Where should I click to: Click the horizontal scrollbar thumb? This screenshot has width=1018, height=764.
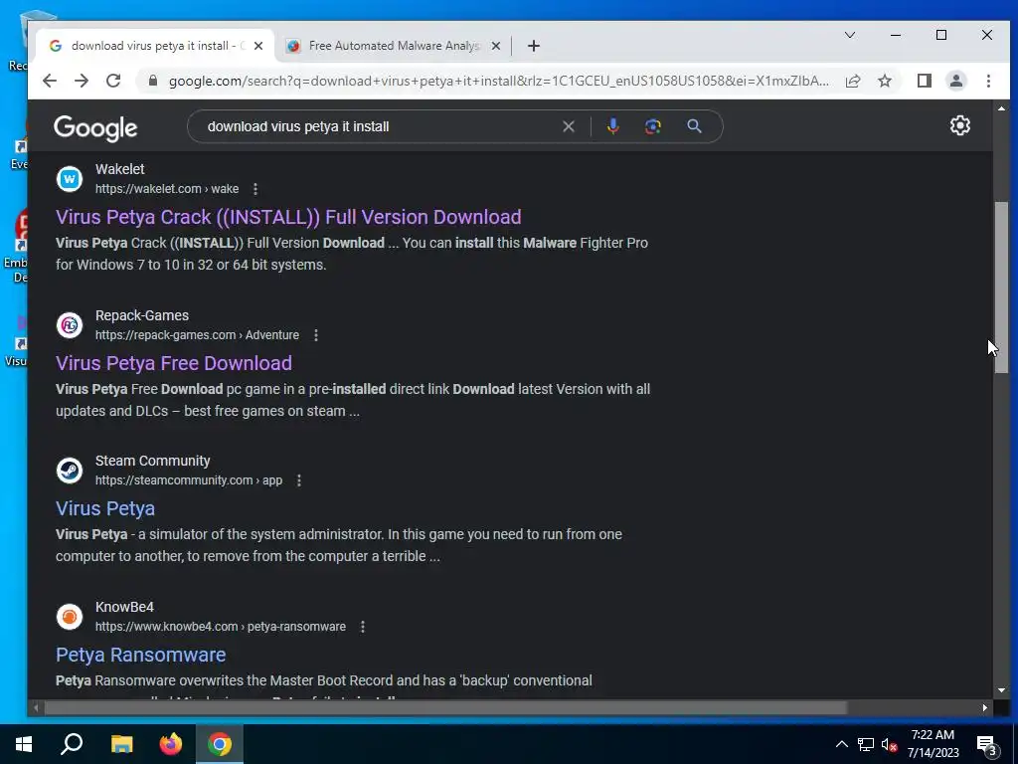pos(445,707)
